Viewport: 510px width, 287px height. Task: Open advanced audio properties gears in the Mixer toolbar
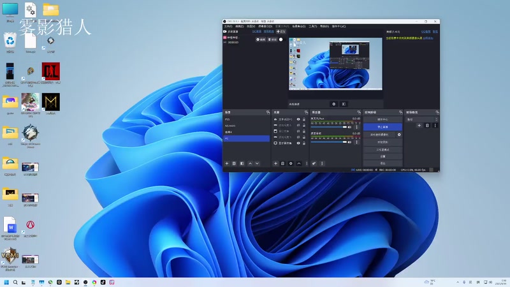click(314, 163)
